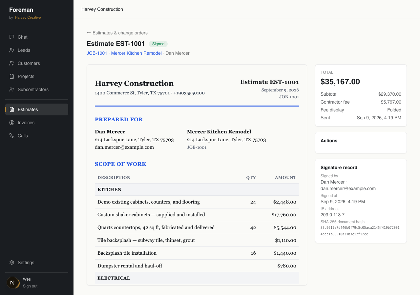Open the JOB-1001 link
The width and height of the screenshot is (420, 295).
click(97, 53)
